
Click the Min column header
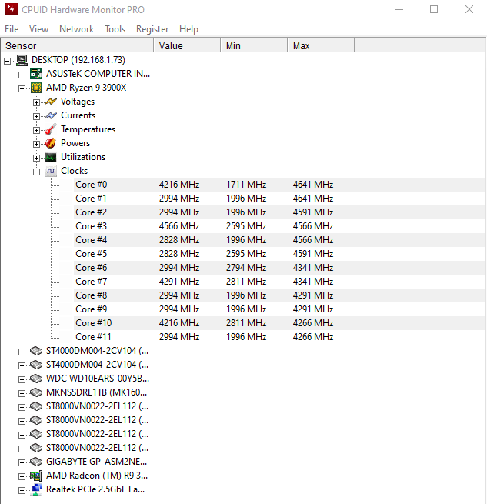(x=254, y=45)
